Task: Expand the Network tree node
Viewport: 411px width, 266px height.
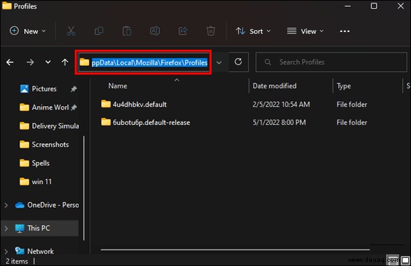Action: 6,252
